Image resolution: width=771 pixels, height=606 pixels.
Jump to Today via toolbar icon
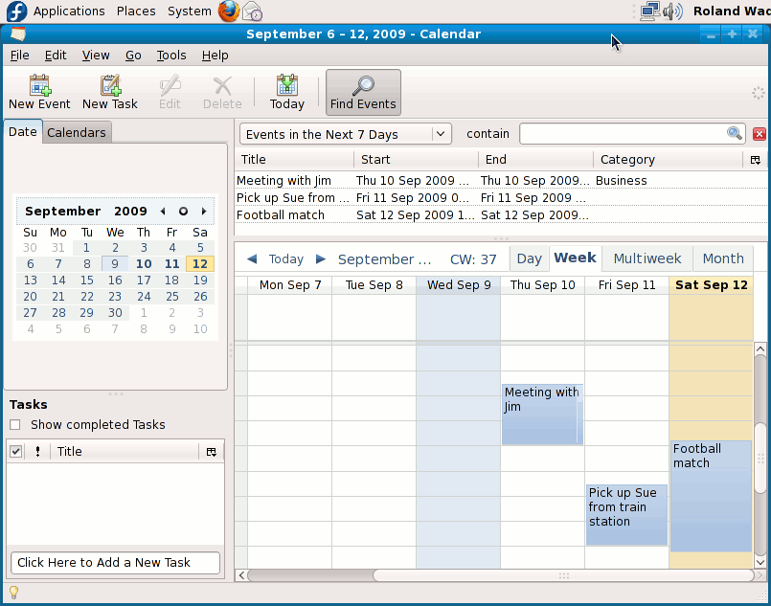click(x=286, y=93)
